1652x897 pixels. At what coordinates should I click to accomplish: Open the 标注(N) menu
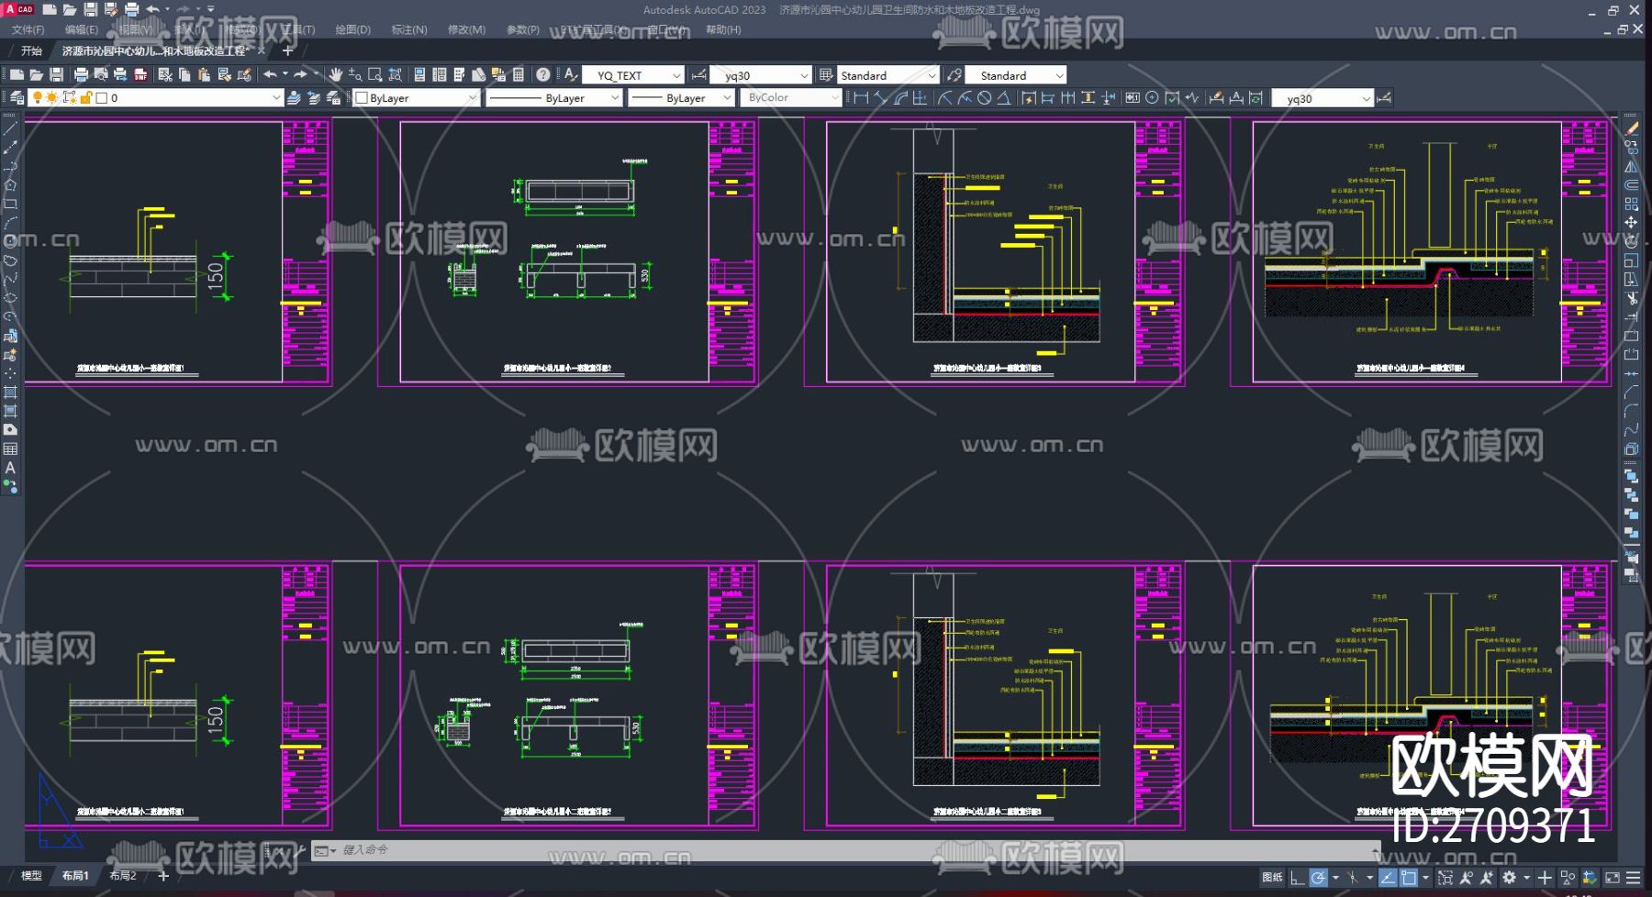tap(409, 29)
